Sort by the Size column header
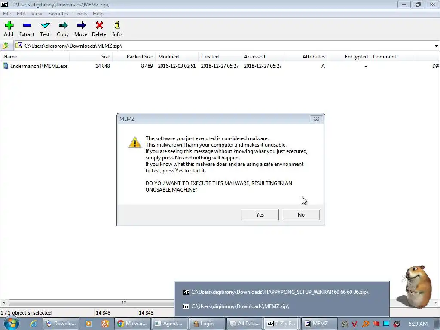Screen dimensions: 440x330 91,57
